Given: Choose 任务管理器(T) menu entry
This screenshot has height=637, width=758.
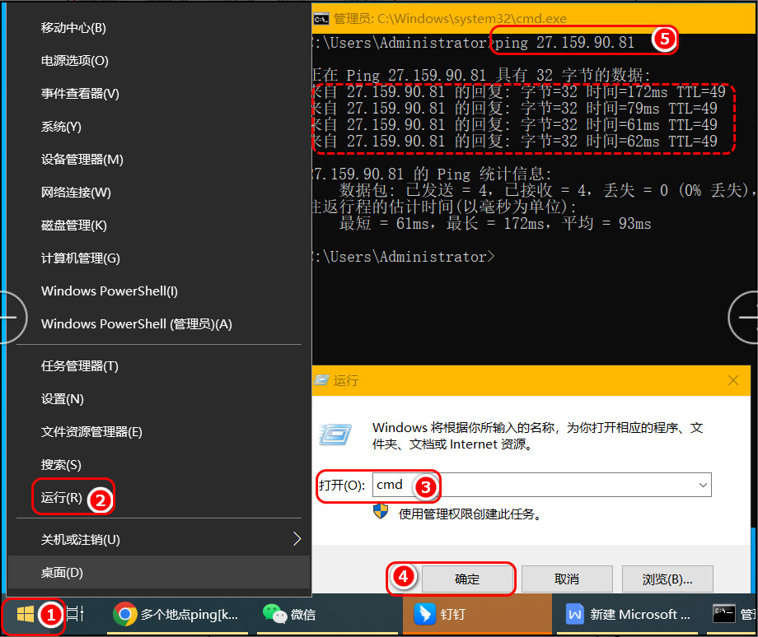Looking at the screenshot, I should pyautogui.click(x=80, y=366).
